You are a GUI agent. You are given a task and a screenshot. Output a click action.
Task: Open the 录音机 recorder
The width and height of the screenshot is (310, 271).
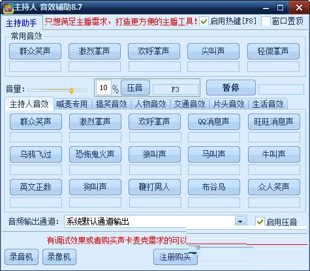pyautogui.click(x=22, y=257)
